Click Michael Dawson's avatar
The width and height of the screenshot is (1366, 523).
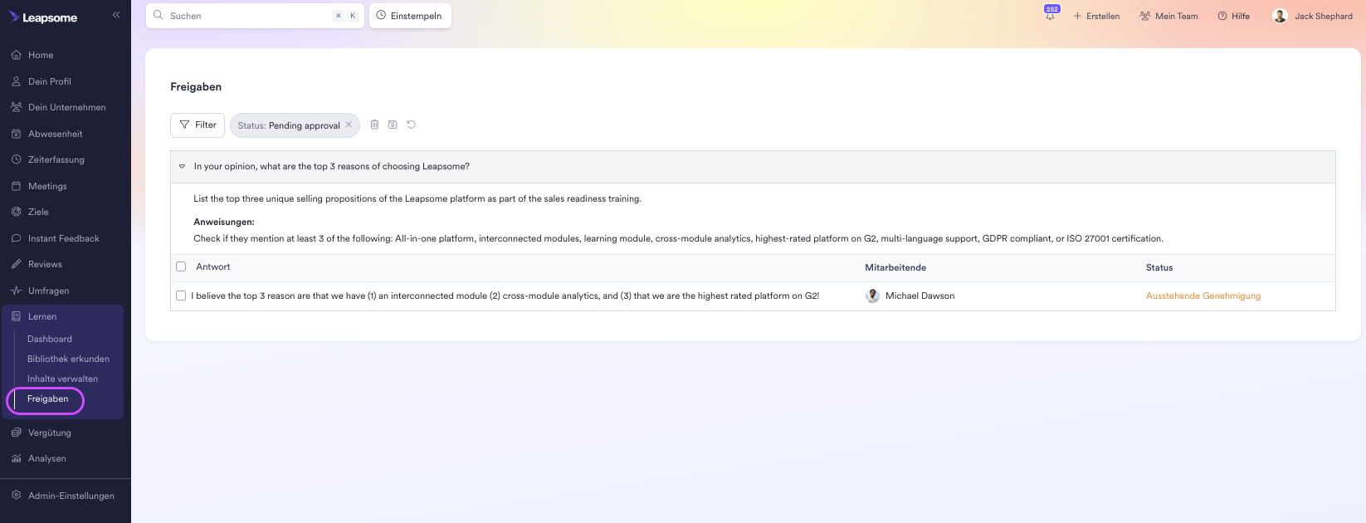872,296
